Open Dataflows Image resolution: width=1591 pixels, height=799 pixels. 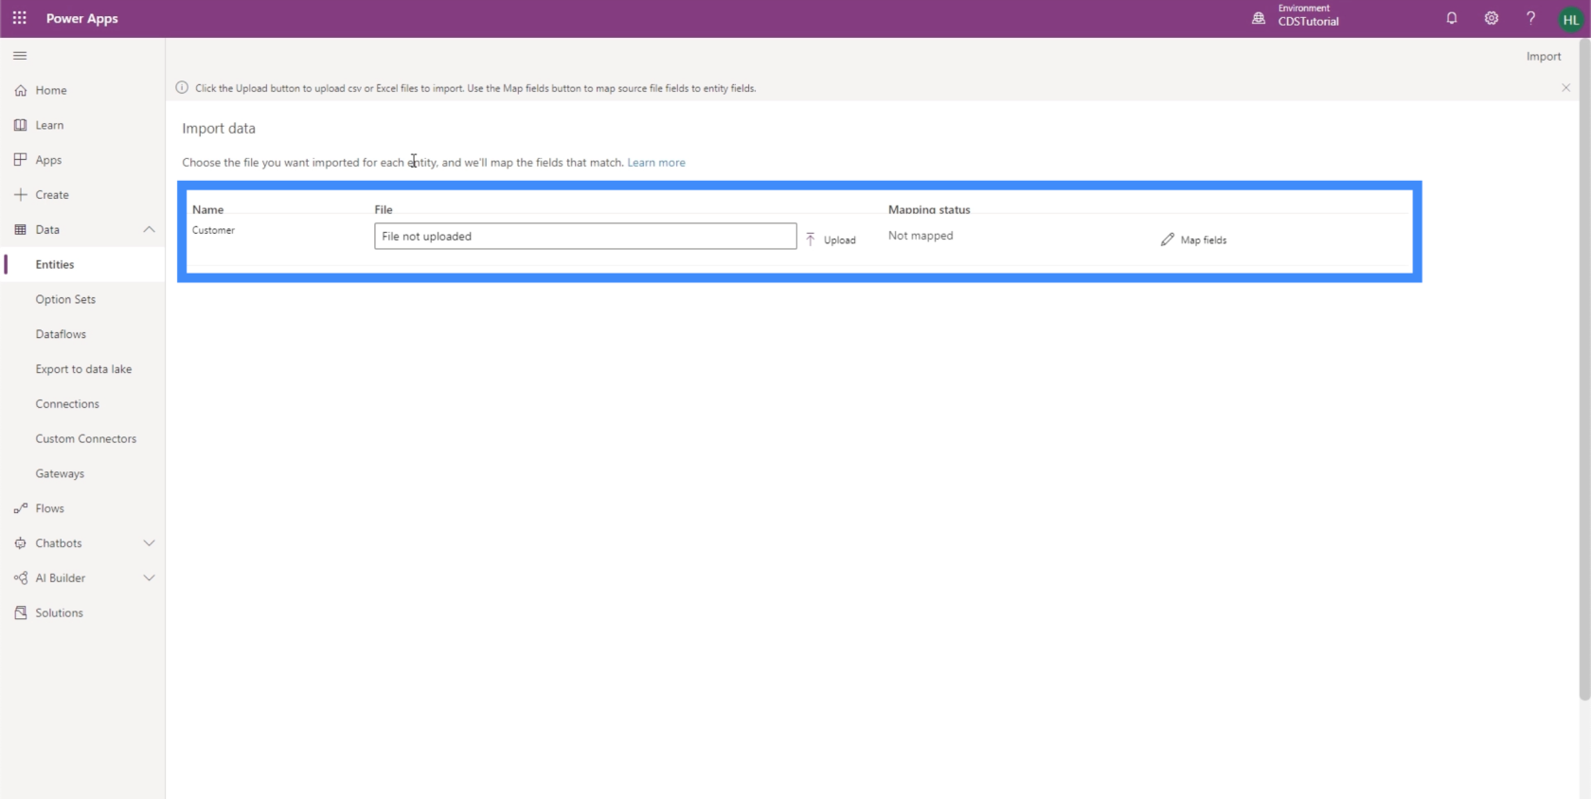point(61,334)
